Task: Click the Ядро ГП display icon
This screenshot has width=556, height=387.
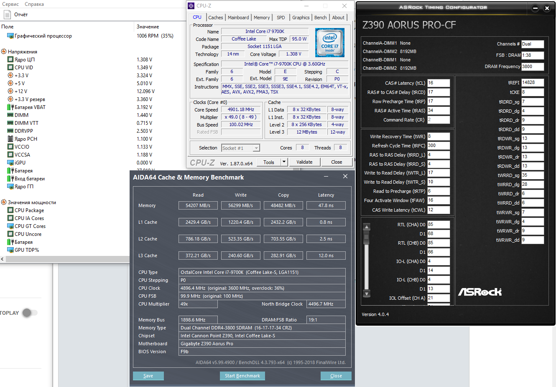Action: [x=10, y=187]
